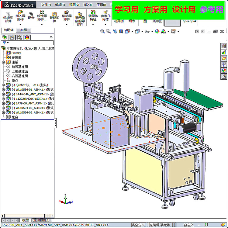The image size is (228, 228).
Task: Open FeatureManager design tree tab icon
Action: 5,37
